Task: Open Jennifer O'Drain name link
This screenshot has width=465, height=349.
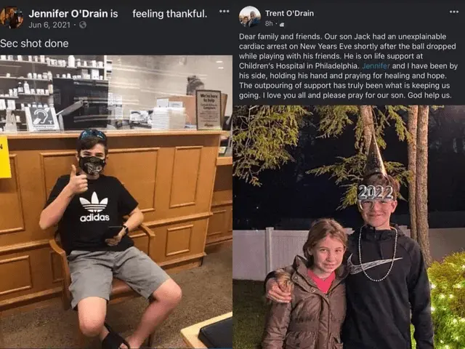Action: pyautogui.click(x=68, y=14)
